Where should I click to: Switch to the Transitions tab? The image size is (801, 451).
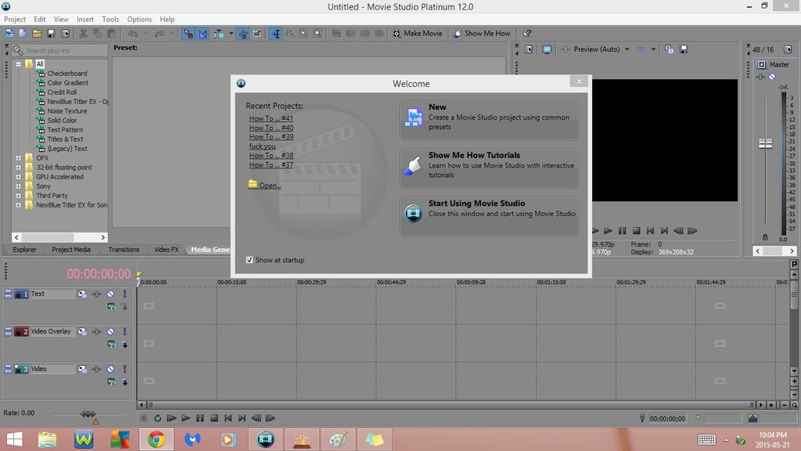(124, 249)
